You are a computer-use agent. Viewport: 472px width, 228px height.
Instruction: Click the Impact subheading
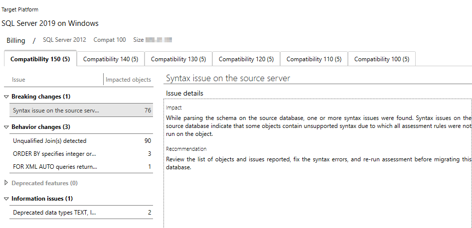pos(173,108)
